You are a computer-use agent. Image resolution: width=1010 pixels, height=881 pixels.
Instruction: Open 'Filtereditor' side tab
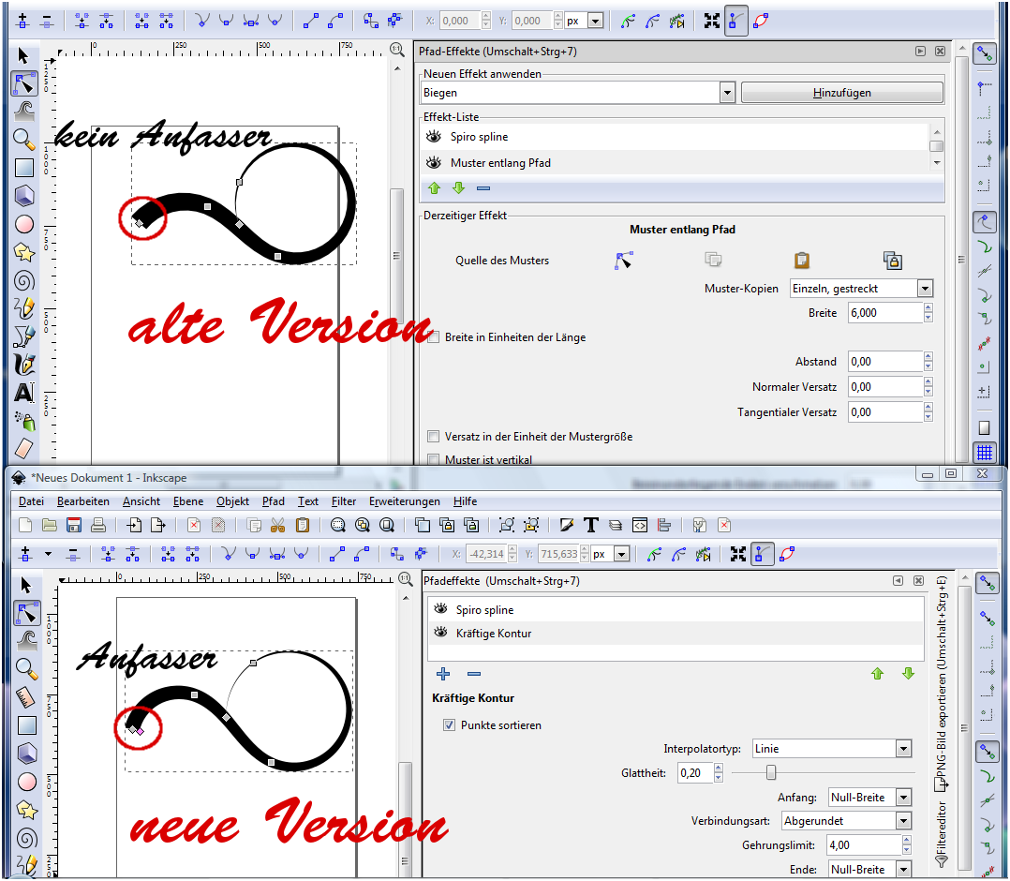(941, 834)
